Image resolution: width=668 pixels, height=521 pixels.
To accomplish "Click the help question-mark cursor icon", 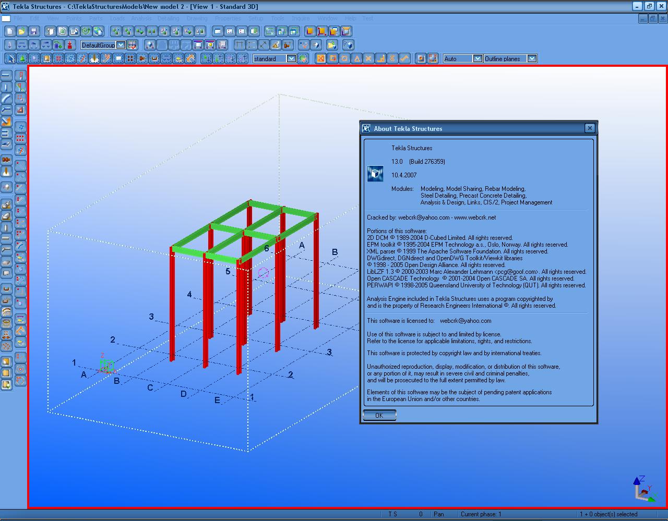I will coord(348,45).
